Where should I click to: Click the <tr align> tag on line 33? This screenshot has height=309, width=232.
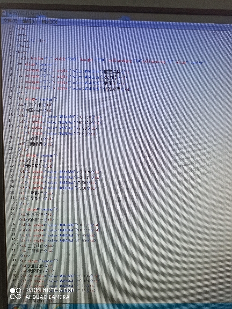coord(38,209)
